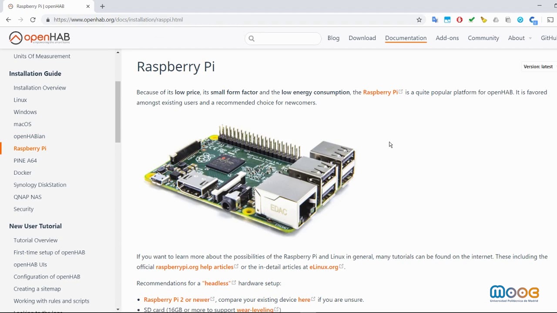This screenshot has height=313, width=557.
Task: Click the sidebar scroll up arrow
Action: pos(118,53)
